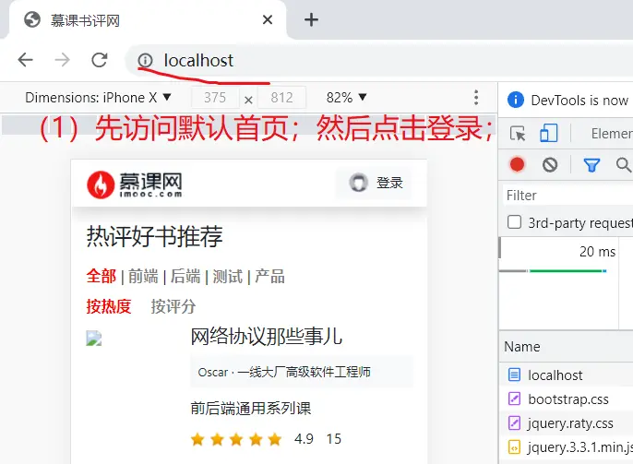Select the 前端 category filter
The width and height of the screenshot is (633, 464).
point(143,277)
